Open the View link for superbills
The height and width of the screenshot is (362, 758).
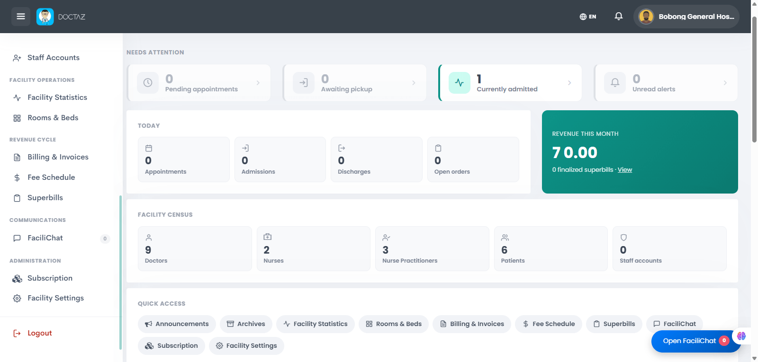point(625,170)
